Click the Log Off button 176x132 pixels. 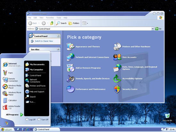coord(30,120)
